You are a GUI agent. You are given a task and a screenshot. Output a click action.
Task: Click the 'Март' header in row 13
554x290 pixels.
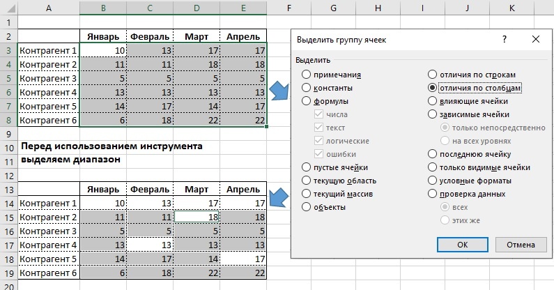tap(197, 190)
